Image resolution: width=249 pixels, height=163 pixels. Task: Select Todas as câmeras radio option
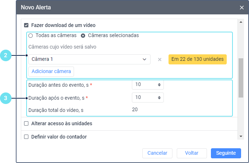[x=31, y=36]
